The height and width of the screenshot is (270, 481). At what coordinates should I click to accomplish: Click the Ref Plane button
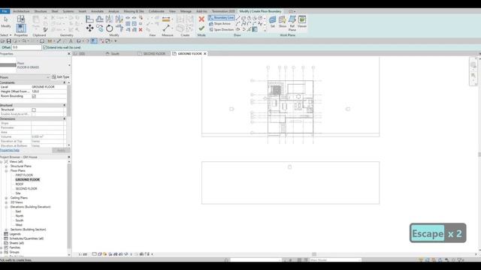click(x=292, y=23)
